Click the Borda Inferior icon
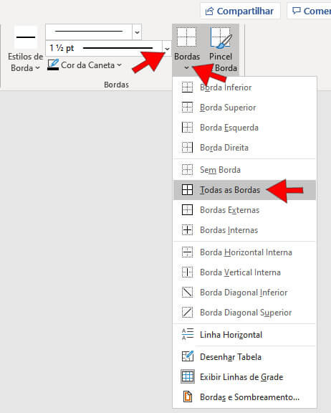This screenshot has width=331, height=413. coord(187,87)
